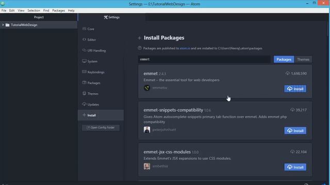Open the URI Handling section
Image resolution: width=330 pixels, height=185 pixels.
point(94,50)
